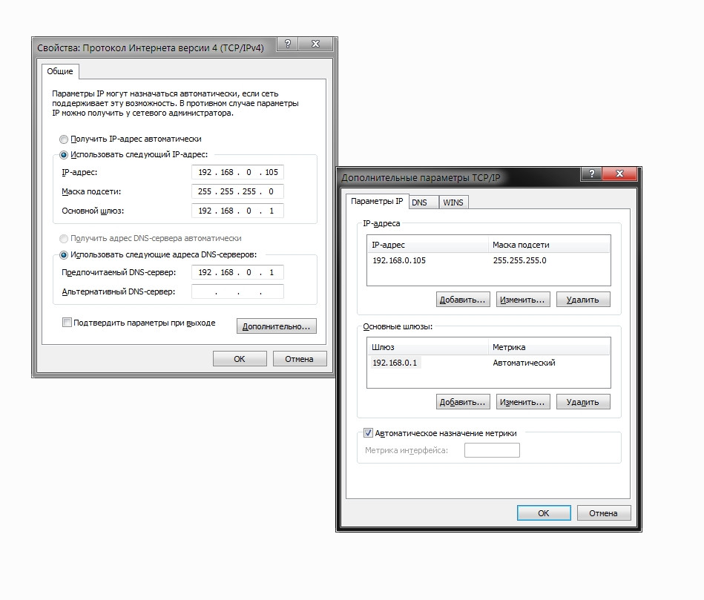Switch to the DNS tab
The width and height of the screenshot is (704, 600).
pos(420,202)
